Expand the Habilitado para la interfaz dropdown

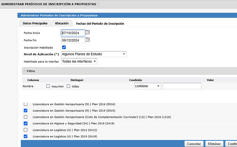(79, 61)
